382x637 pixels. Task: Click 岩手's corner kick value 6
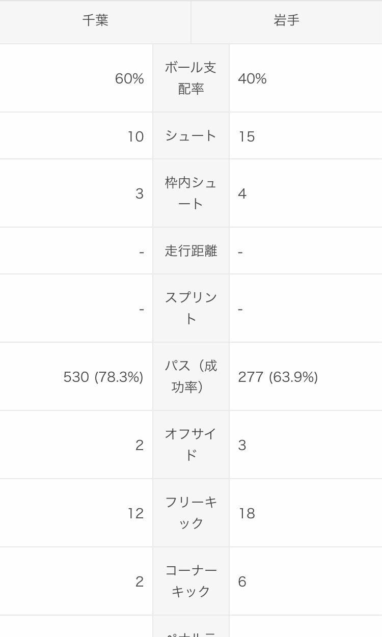(x=242, y=581)
